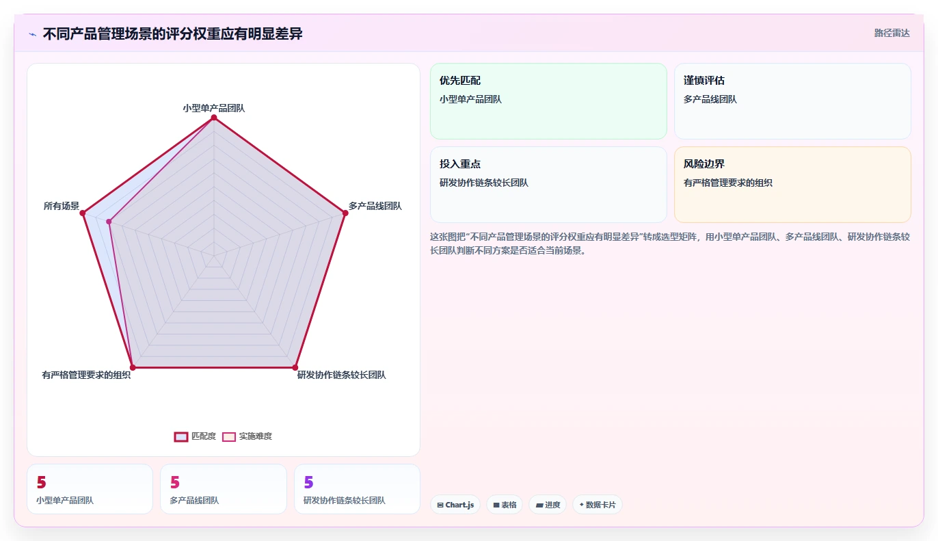The image size is (938, 541).
Task: Open the 投入重点 card
Action: tap(548, 185)
